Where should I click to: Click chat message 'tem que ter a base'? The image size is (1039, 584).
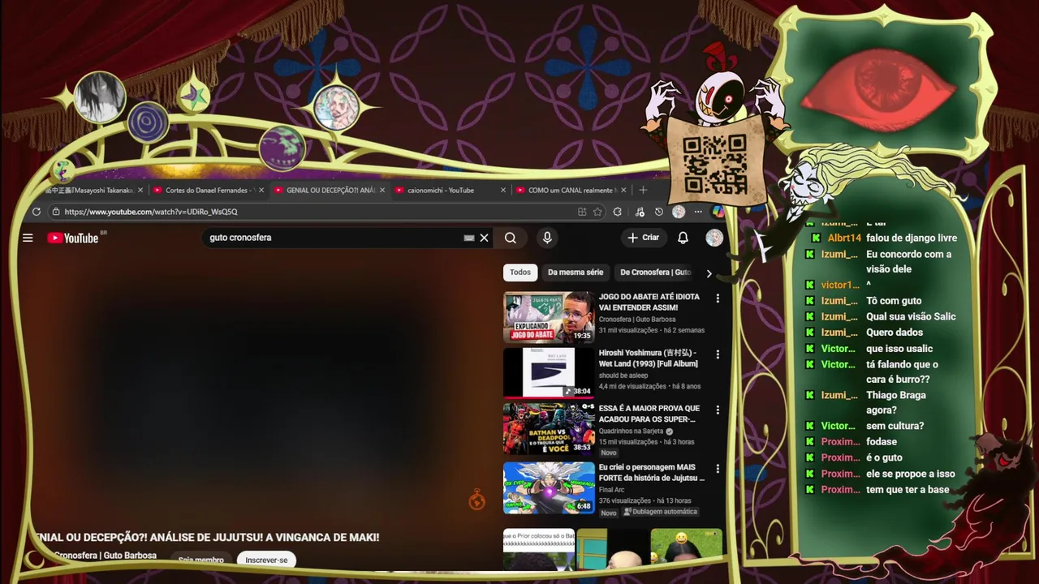pos(908,489)
